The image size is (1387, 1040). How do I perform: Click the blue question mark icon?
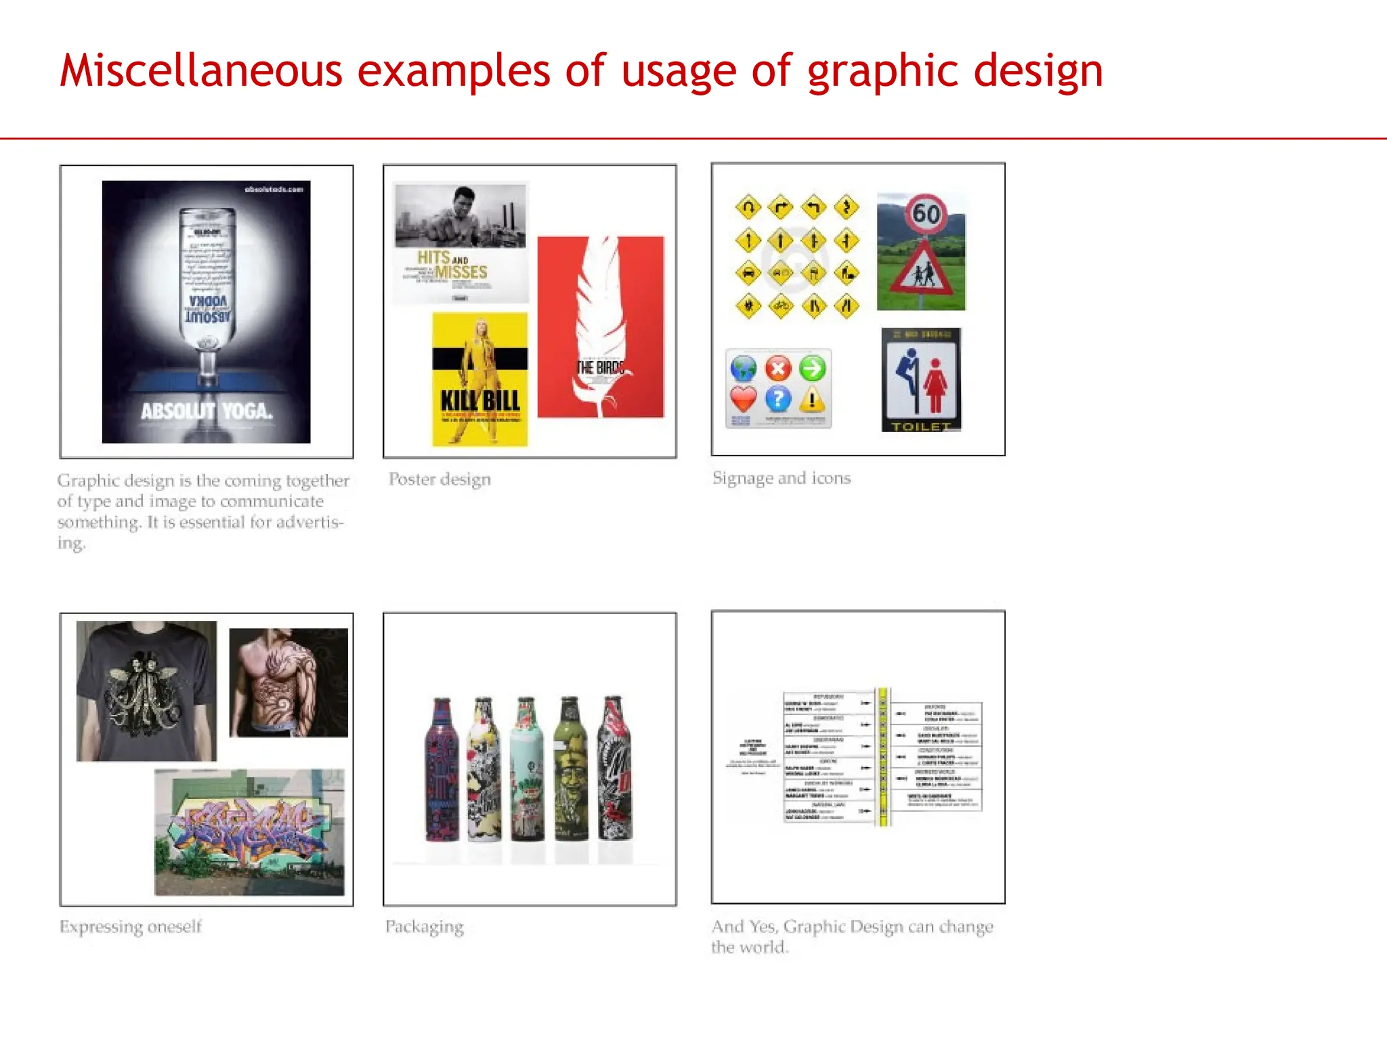pyautogui.click(x=778, y=399)
